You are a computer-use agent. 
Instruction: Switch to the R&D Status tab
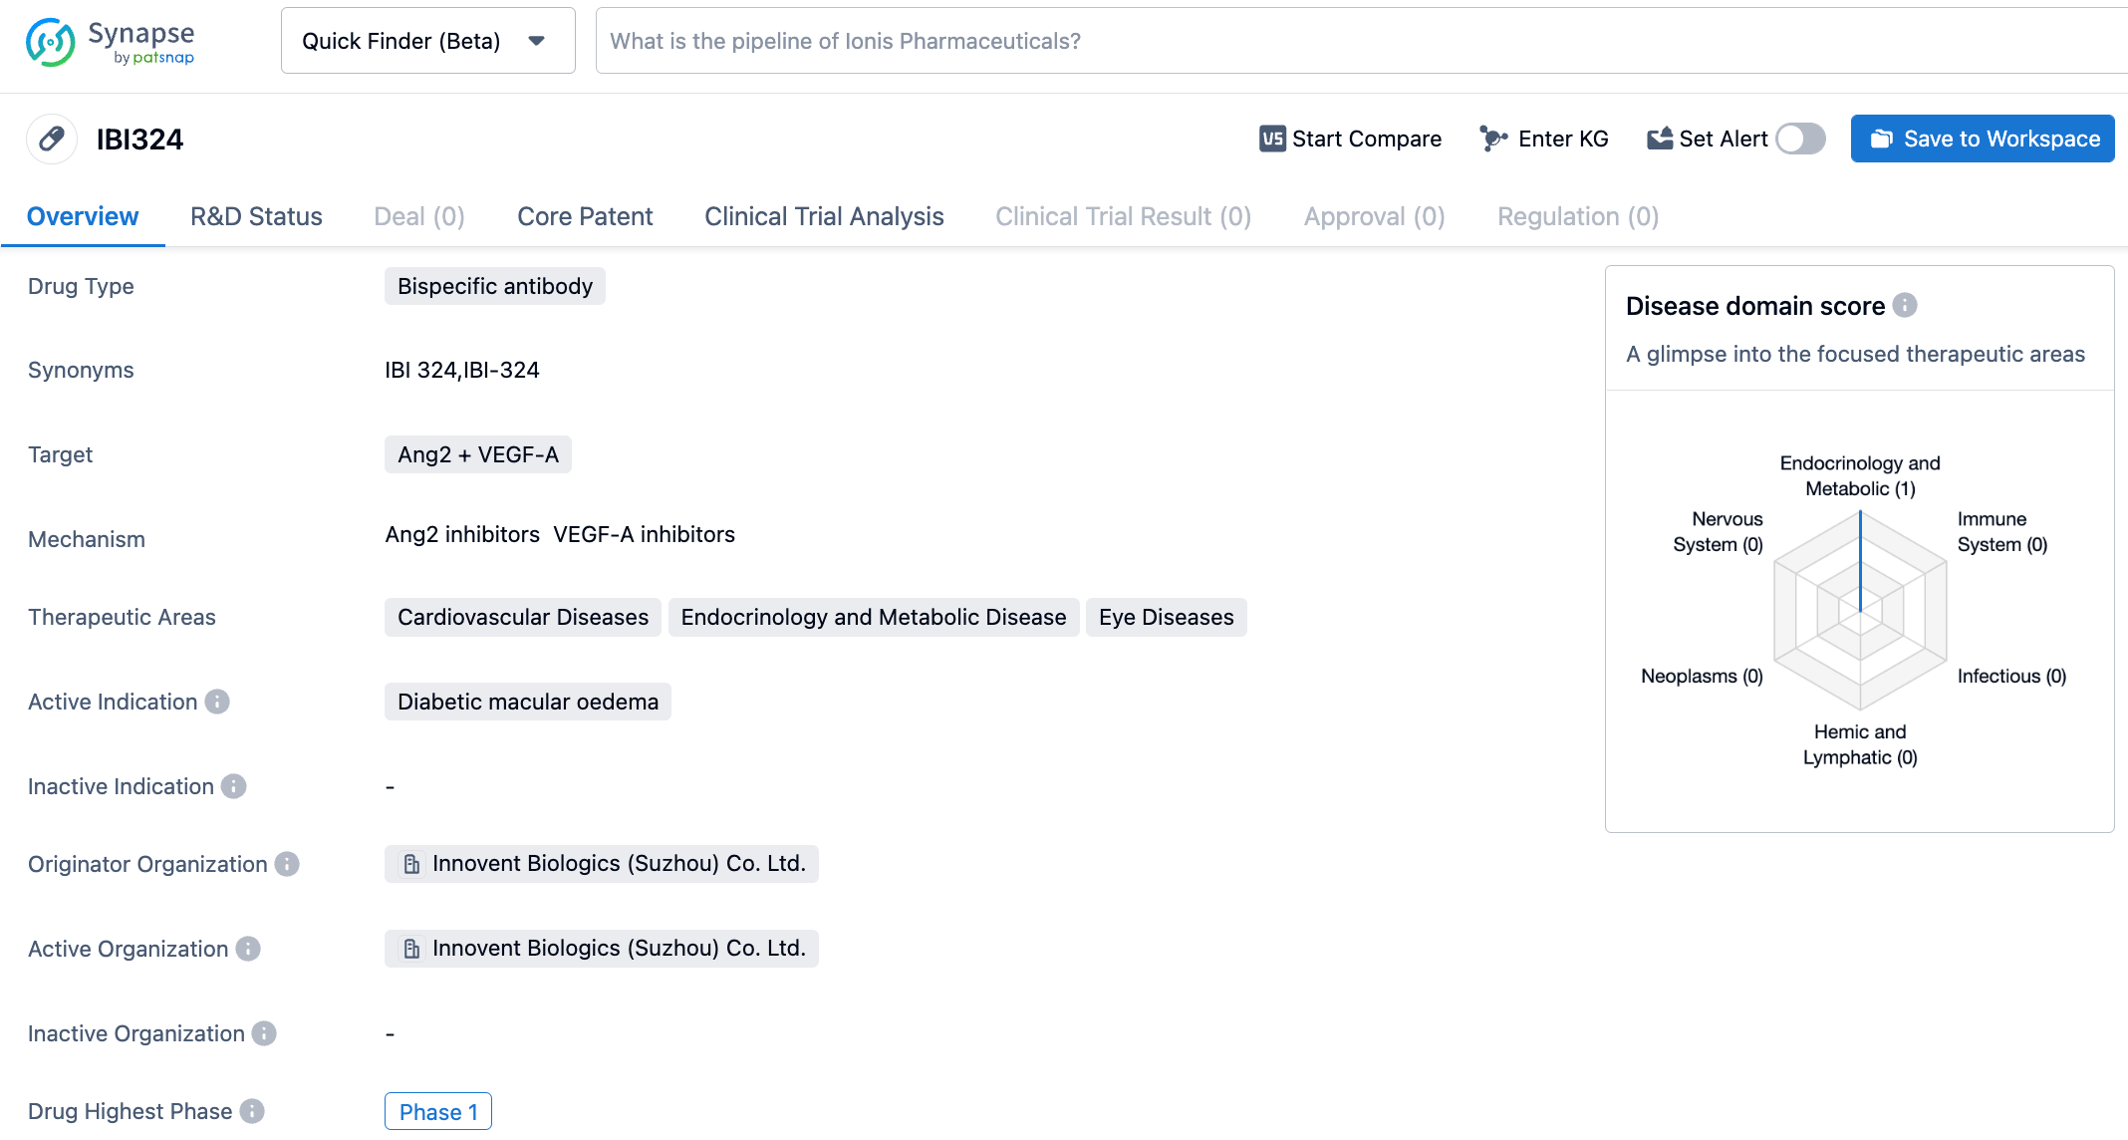click(x=255, y=215)
